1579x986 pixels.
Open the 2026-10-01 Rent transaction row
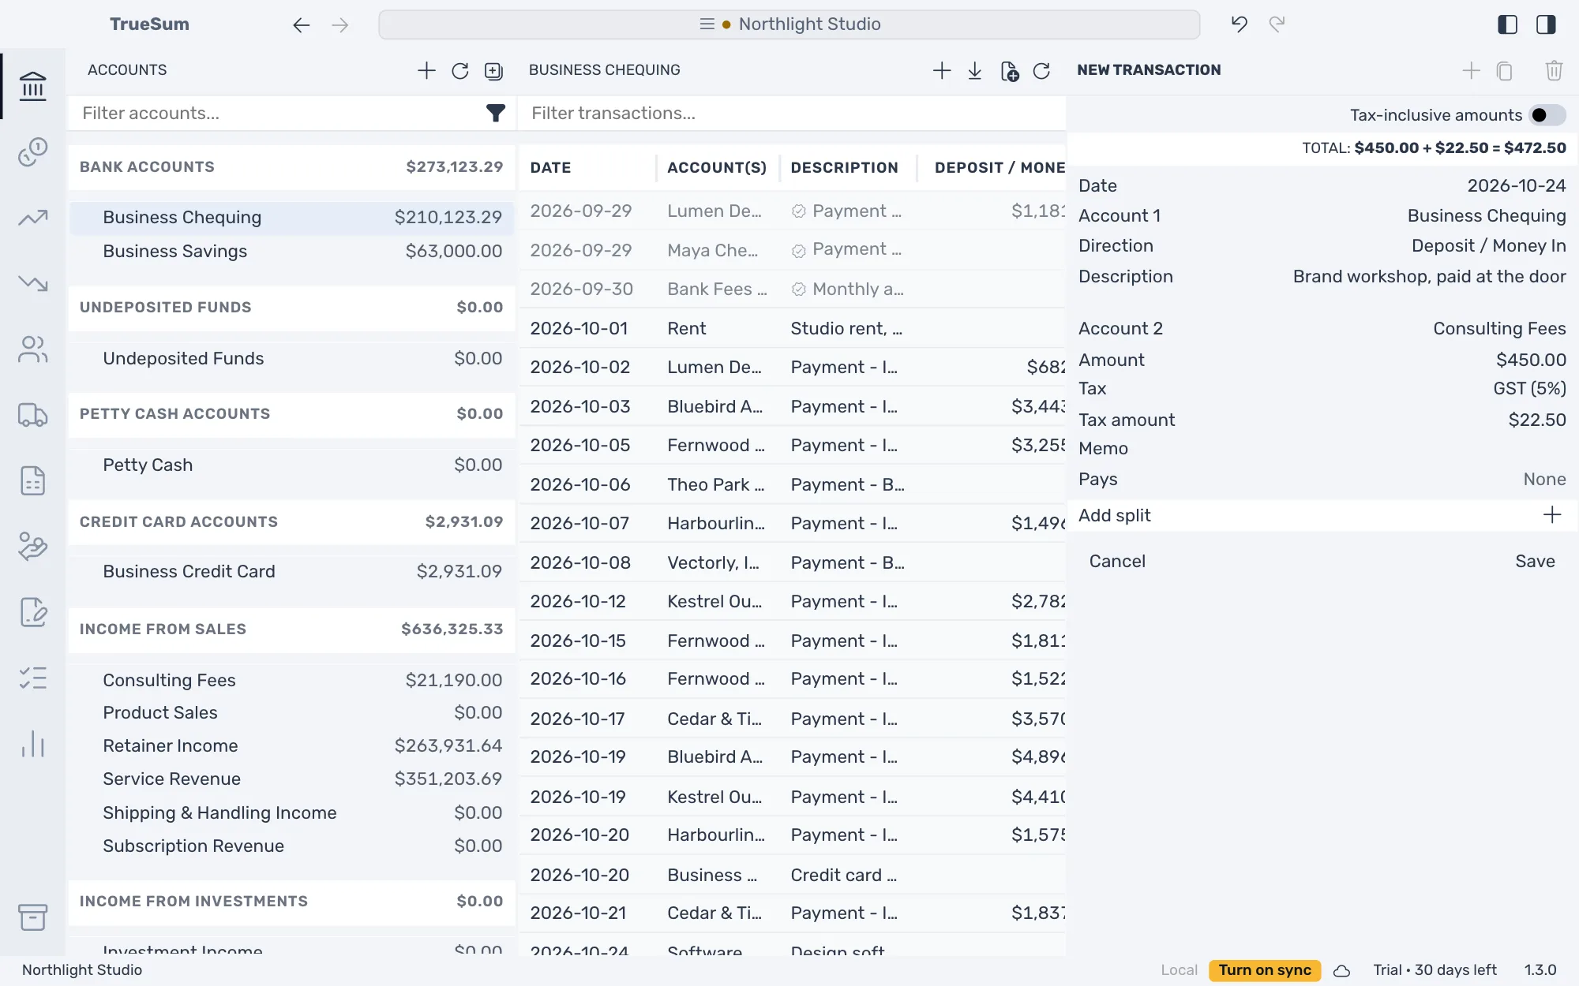tap(793, 328)
